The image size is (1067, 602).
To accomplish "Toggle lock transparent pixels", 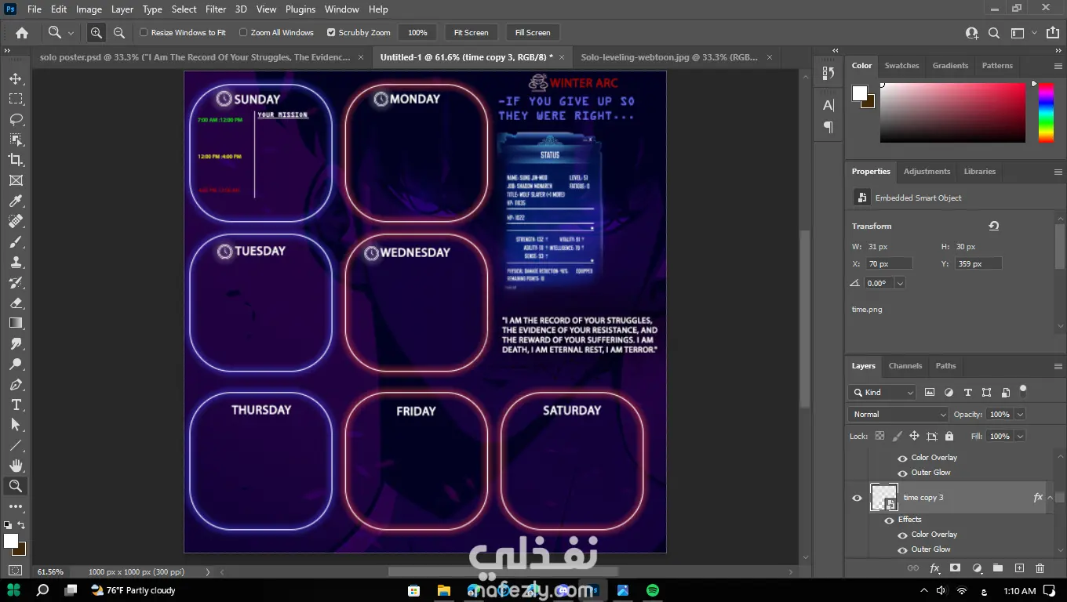I will 879,436.
